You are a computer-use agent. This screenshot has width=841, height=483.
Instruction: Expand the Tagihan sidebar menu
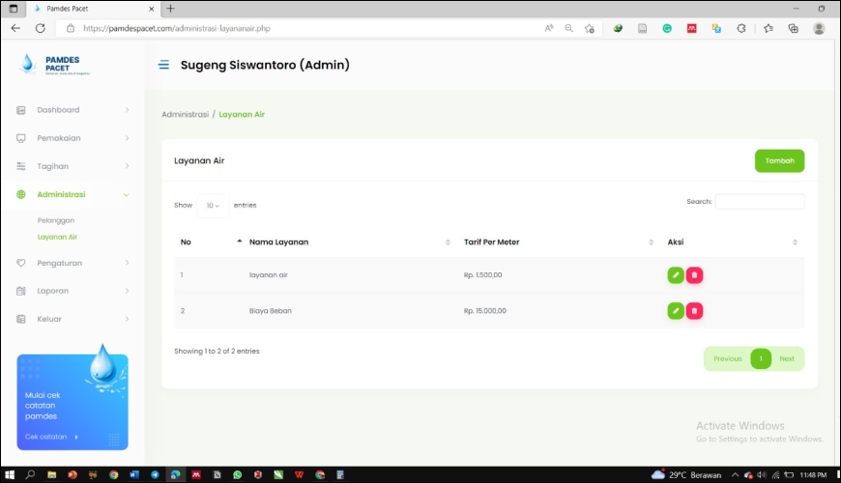(x=73, y=166)
